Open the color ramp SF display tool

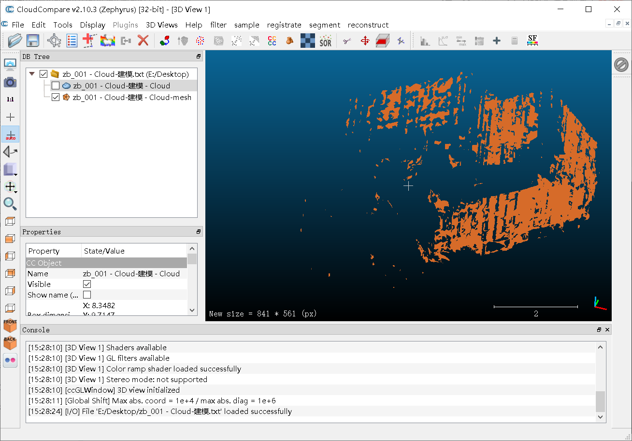click(x=532, y=41)
